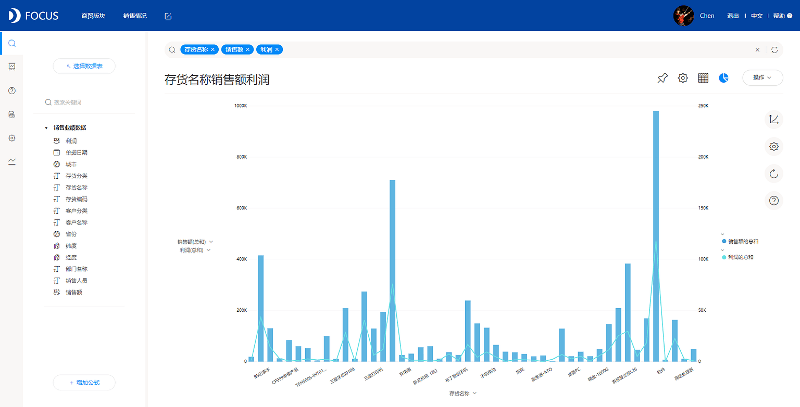
Task: Select the 存货编码 column
Action: (x=77, y=199)
